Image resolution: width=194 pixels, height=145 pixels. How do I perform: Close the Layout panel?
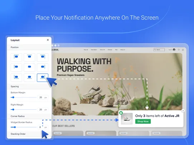pos(48,40)
